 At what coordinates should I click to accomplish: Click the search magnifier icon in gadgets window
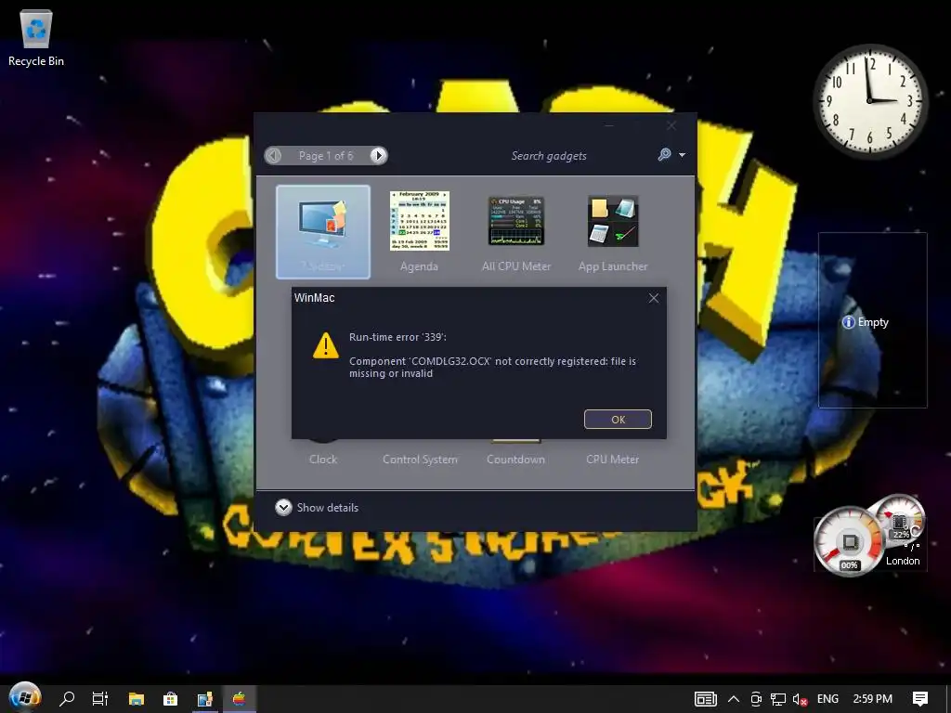(664, 155)
